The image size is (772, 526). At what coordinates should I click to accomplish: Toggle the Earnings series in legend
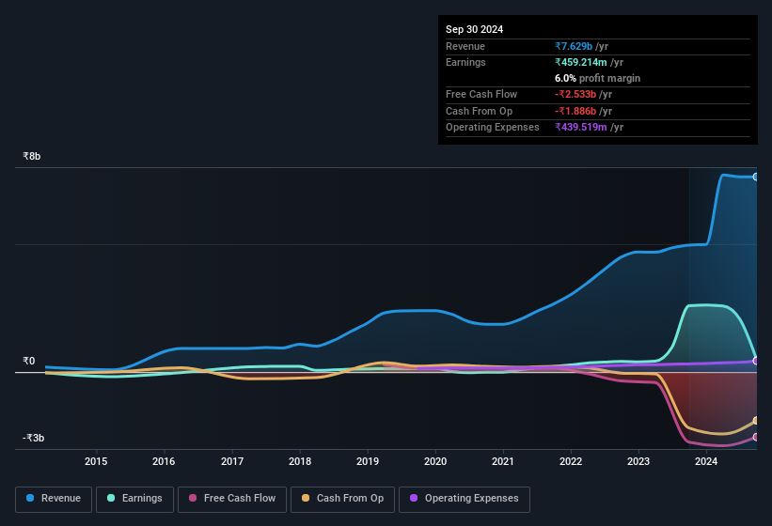[x=134, y=499]
